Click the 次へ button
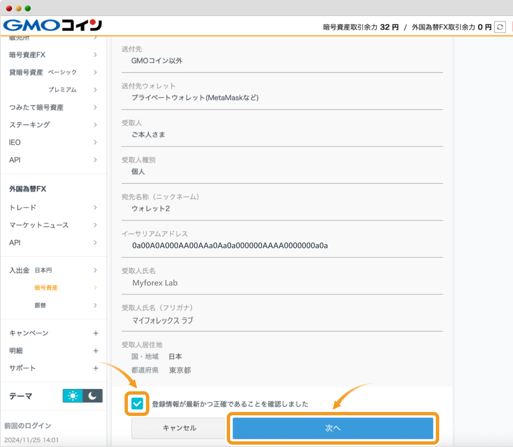Image resolution: width=513 pixels, height=447 pixels. (333, 428)
